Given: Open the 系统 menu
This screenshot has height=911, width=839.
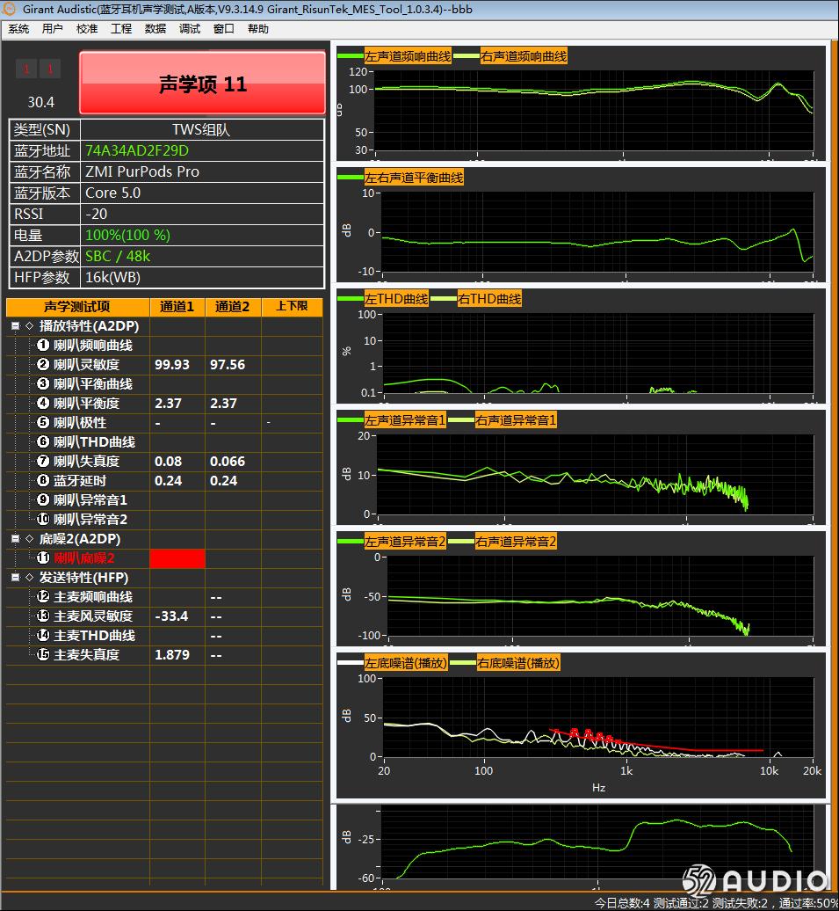Looking at the screenshot, I should click(18, 29).
